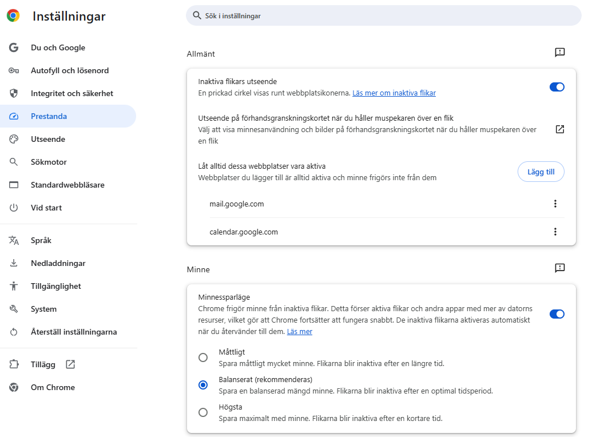Viewport: 616px width, 437px height.
Task: Click the palette icon beside Utseende
Action: pyautogui.click(x=14, y=139)
